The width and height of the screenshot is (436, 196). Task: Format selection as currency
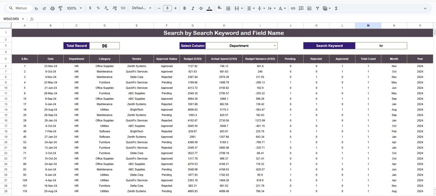click(x=90, y=8)
